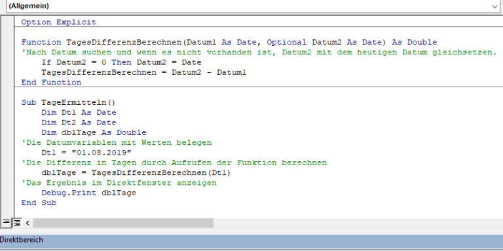This screenshot has width=503, height=251.
Task: Click the horizontal scrollbar thumb
Action: coord(124,223)
